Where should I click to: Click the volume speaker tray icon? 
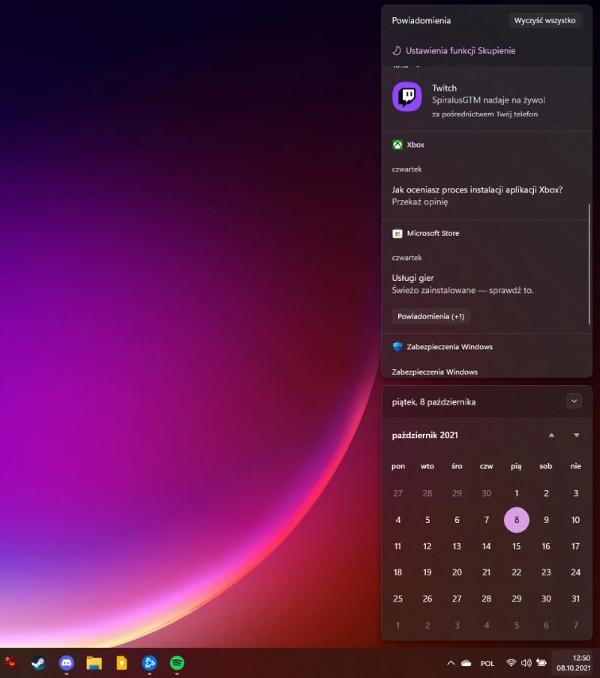(x=526, y=663)
